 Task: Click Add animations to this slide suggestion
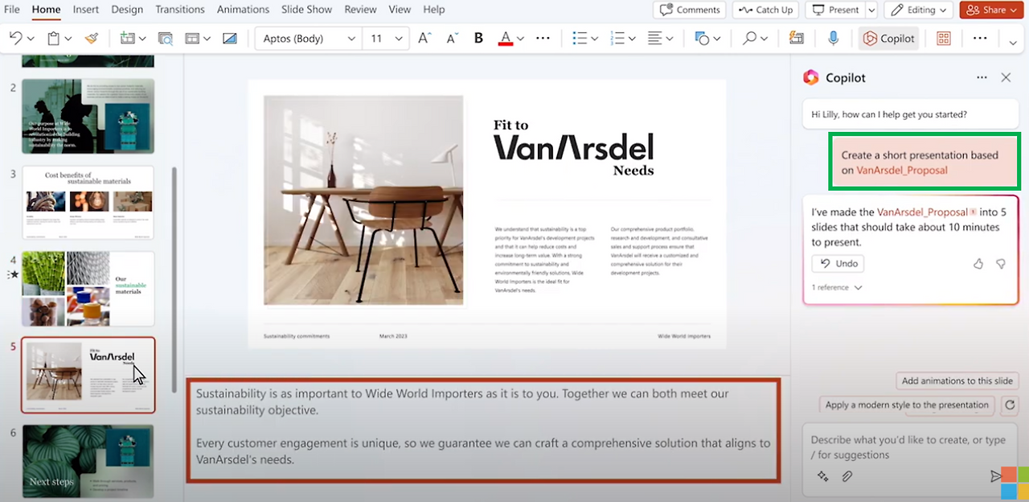(x=957, y=381)
